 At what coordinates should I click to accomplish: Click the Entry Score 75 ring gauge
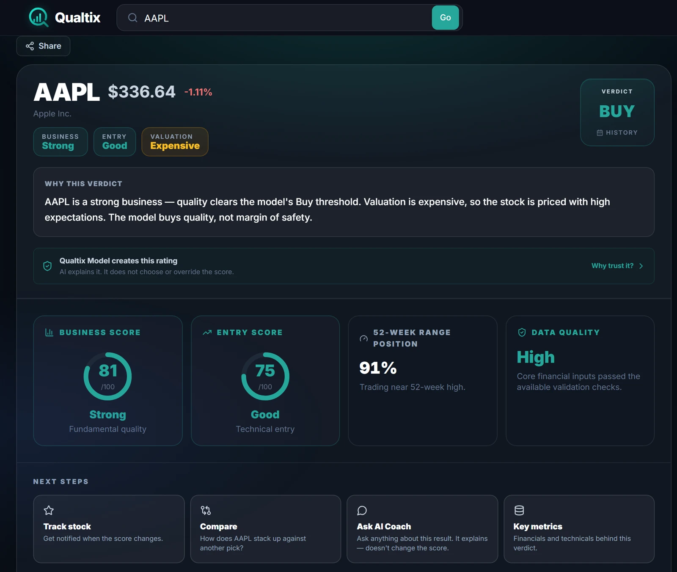(265, 377)
